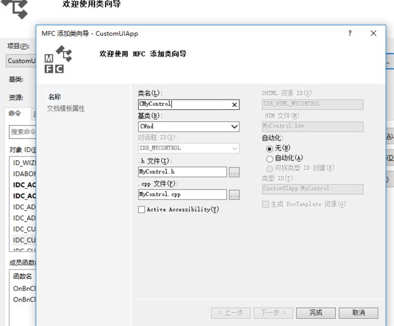Select 文档模板属性 in the wizard's left navigation
The image size is (394, 326).
(66, 109)
